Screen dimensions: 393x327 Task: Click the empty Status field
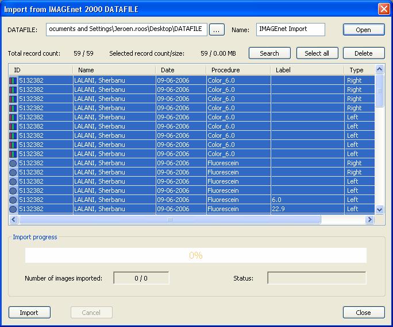coord(317,278)
